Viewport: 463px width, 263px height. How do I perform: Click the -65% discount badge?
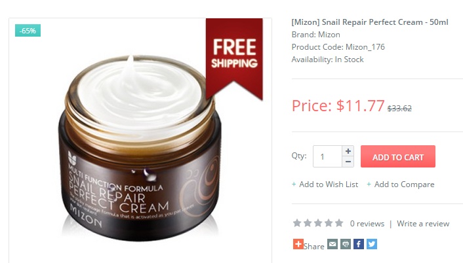(x=28, y=31)
